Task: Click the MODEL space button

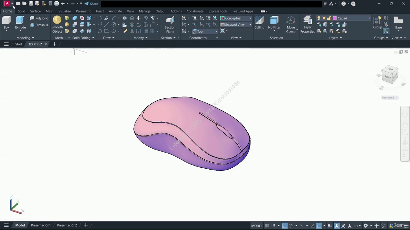Action: pyautogui.click(x=257, y=226)
